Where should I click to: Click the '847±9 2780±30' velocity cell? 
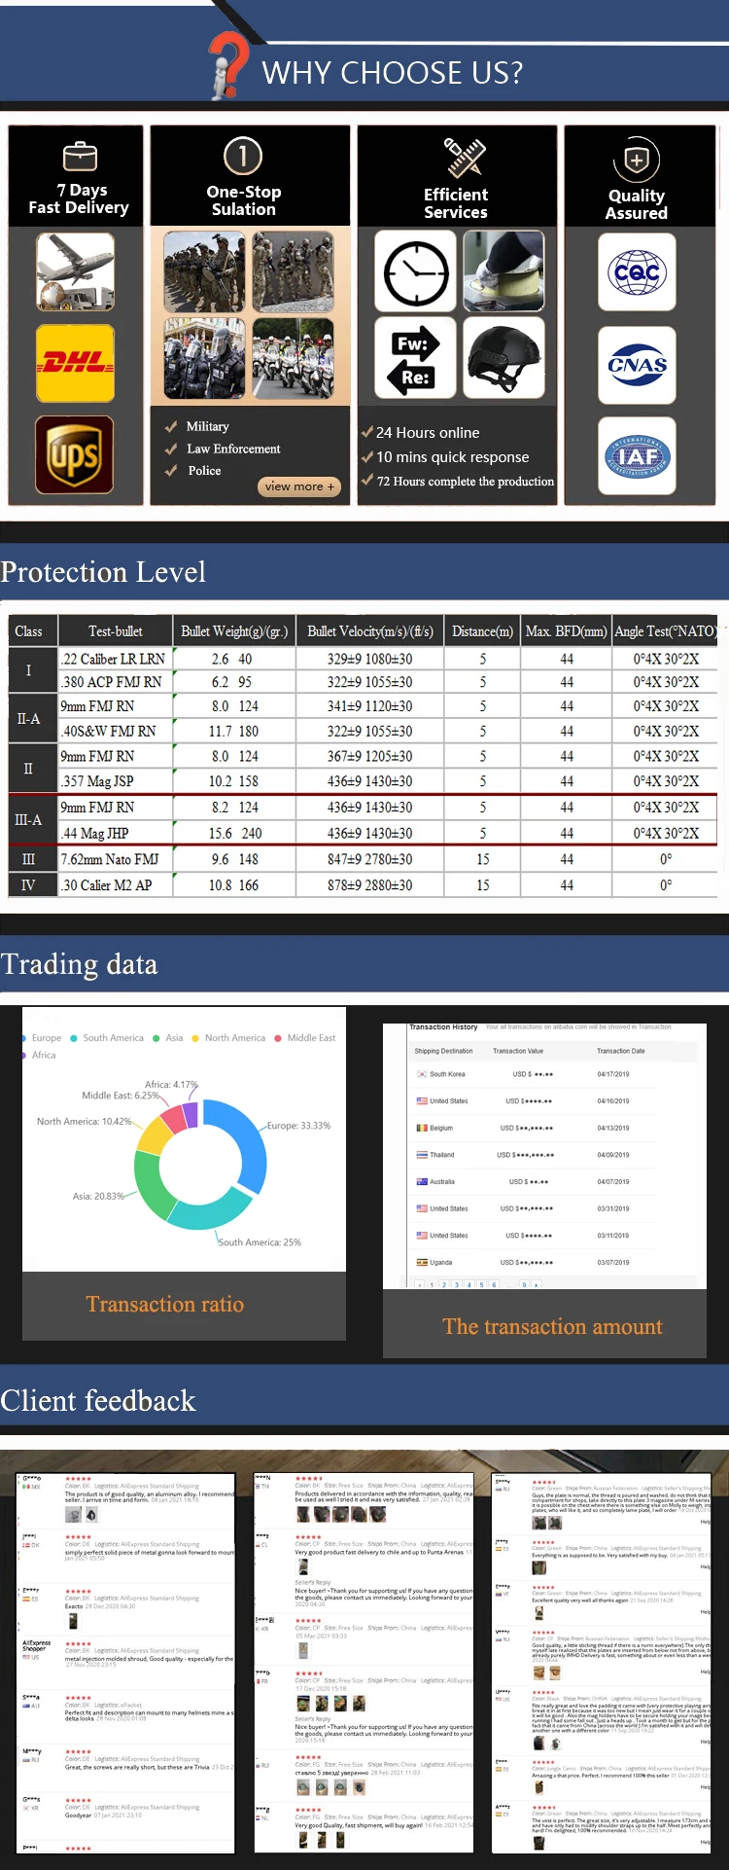(369, 859)
